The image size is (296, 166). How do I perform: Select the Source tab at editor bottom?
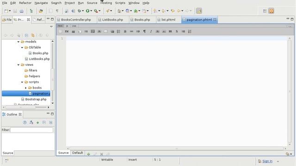click(x=63, y=153)
